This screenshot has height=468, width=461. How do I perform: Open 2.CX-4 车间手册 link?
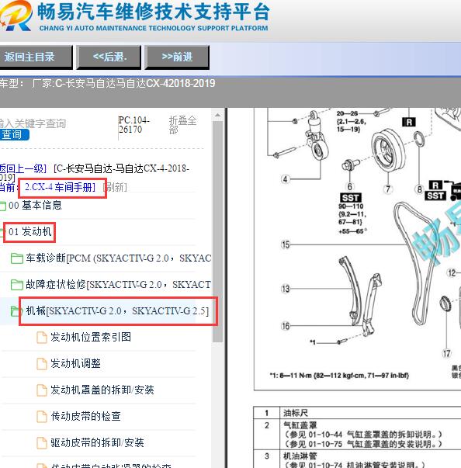[x=60, y=187]
